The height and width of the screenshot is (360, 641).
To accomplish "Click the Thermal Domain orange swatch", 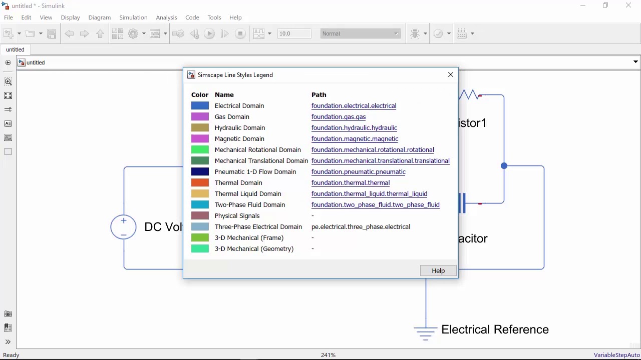I will pyautogui.click(x=200, y=183).
